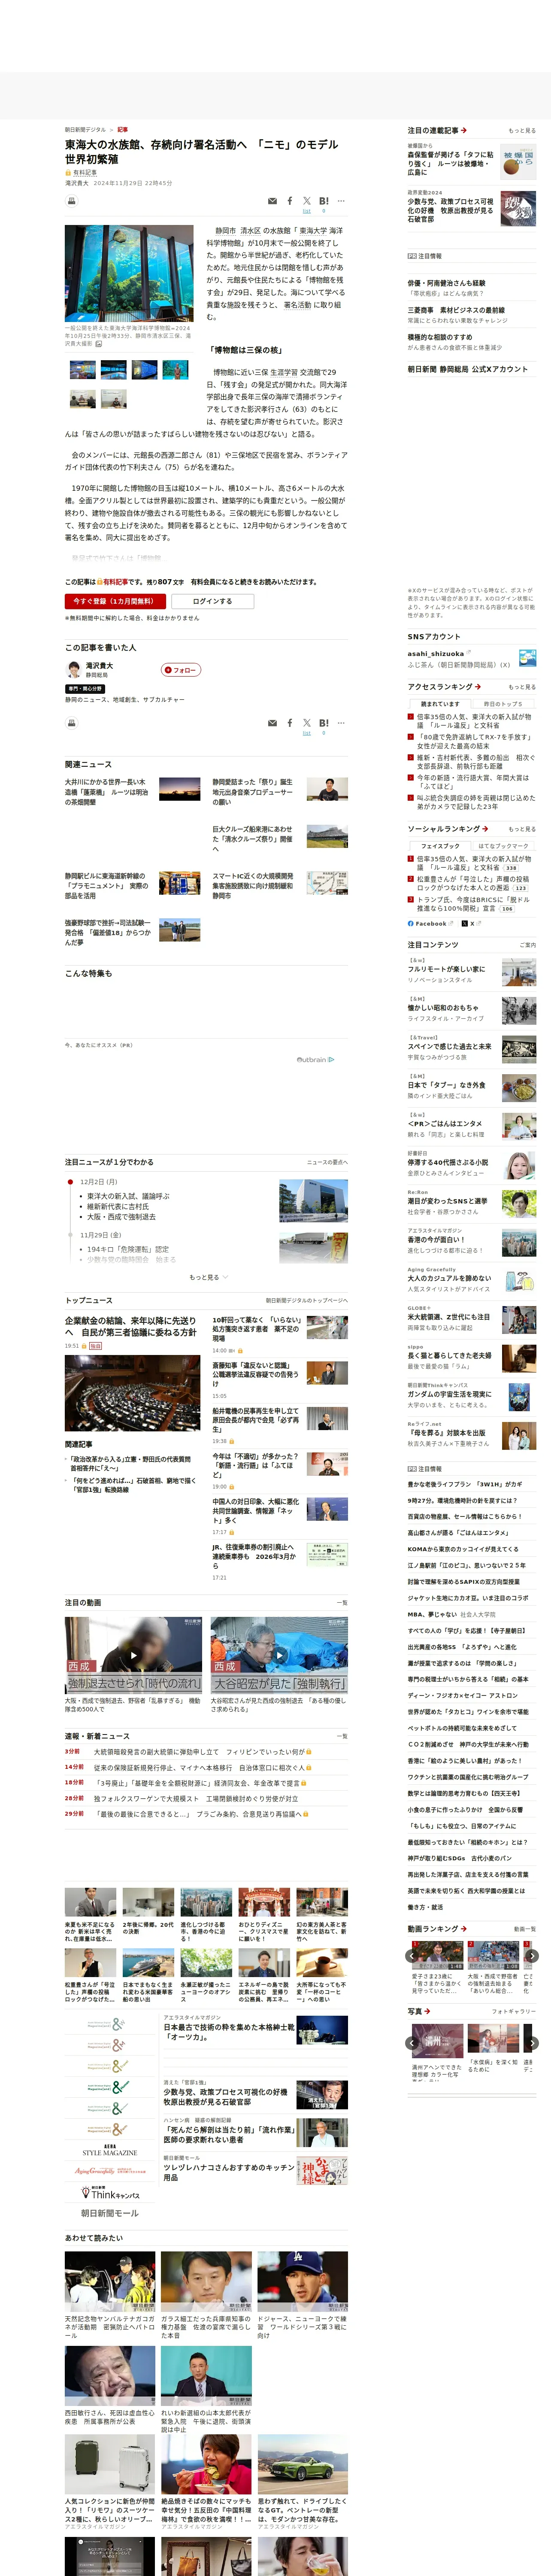This screenshot has width=551, height=2576.
Task: Click photo gallery carousel left arrow
Action: point(412,2044)
